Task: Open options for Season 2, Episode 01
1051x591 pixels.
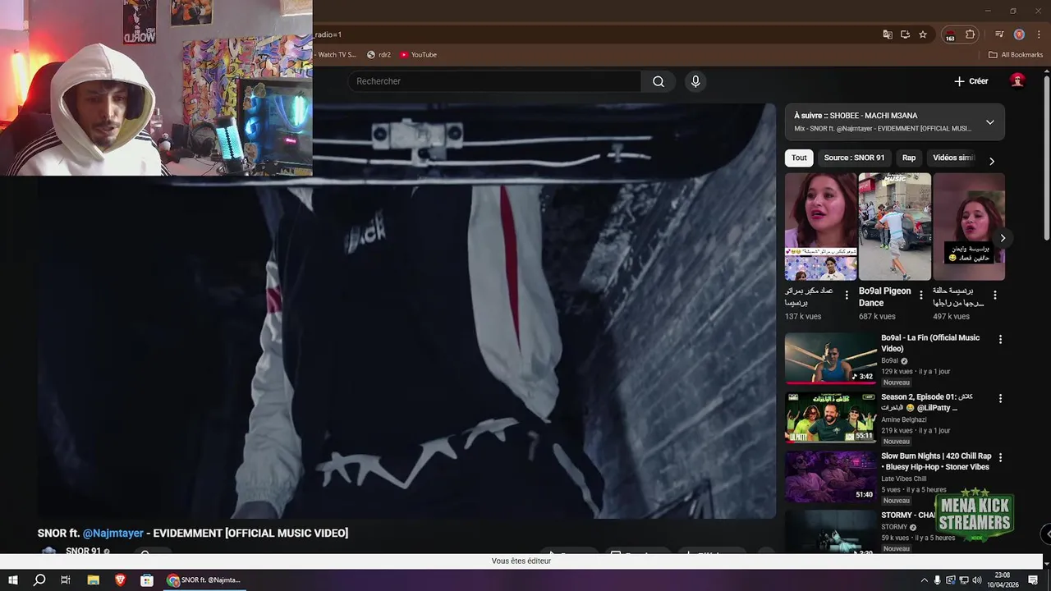Action: pos(1000,398)
